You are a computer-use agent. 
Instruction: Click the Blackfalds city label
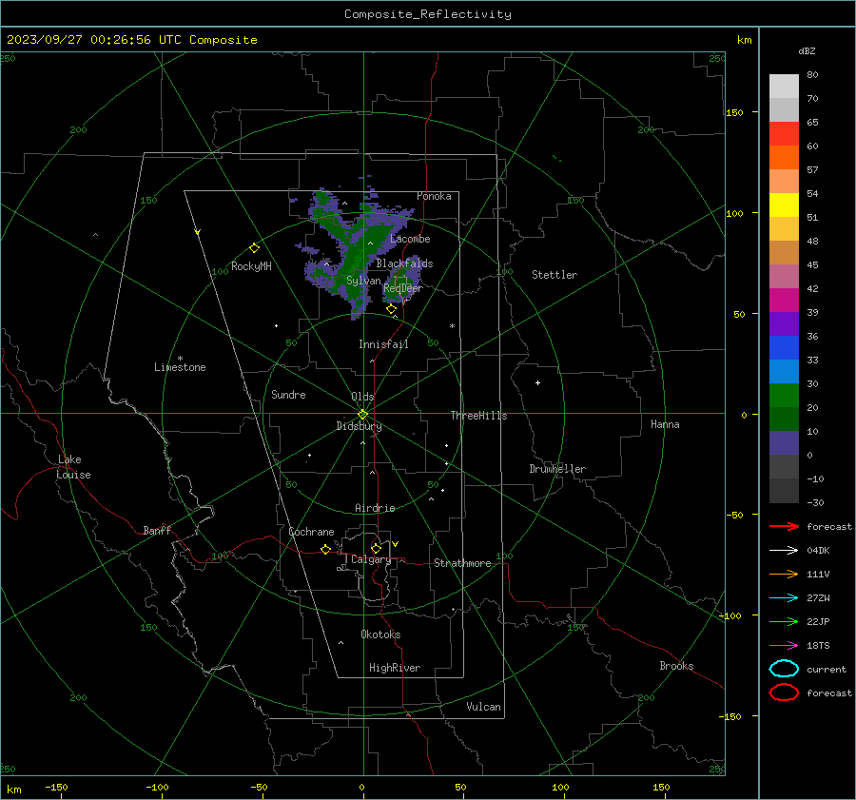[x=404, y=263]
